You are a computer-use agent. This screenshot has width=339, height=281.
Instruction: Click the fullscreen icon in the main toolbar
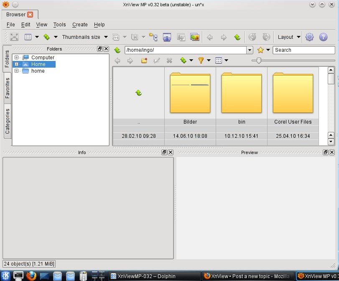tap(14, 37)
